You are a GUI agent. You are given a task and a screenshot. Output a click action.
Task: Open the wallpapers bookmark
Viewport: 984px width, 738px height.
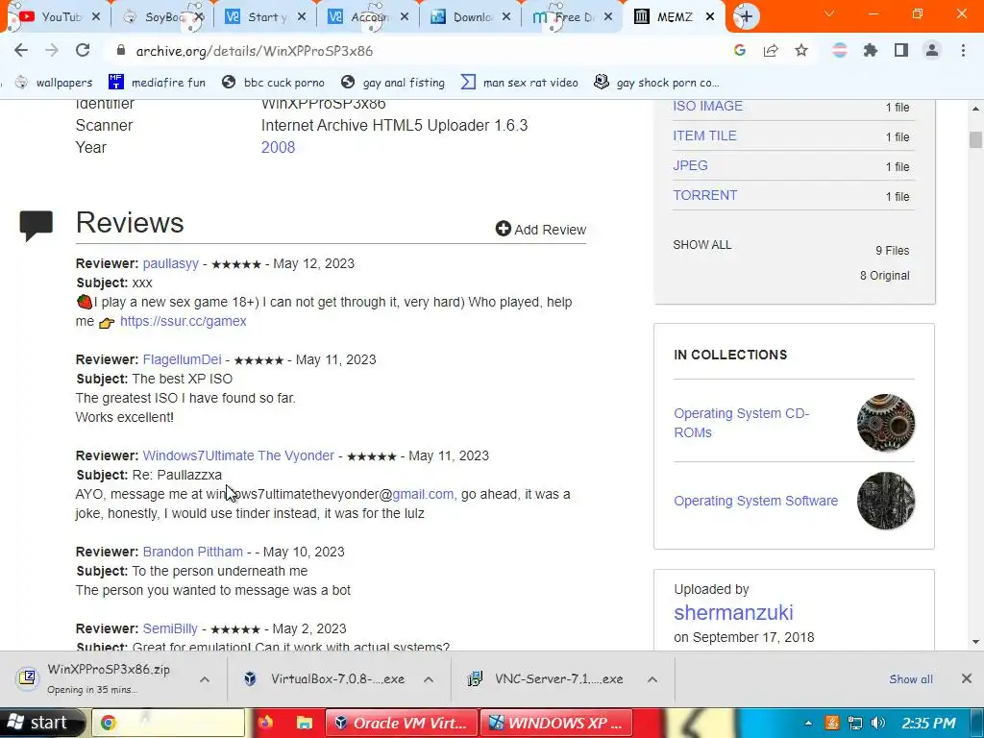click(54, 83)
